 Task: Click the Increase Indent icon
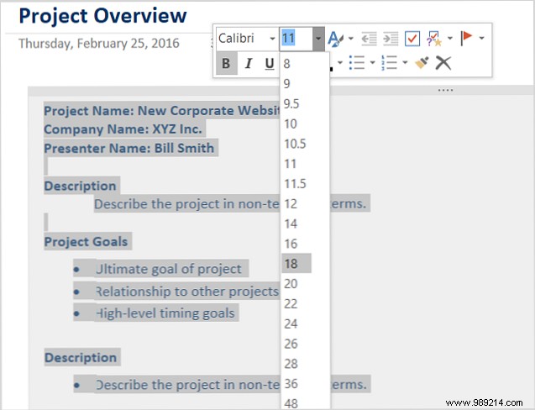pyautogui.click(x=391, y=39)
